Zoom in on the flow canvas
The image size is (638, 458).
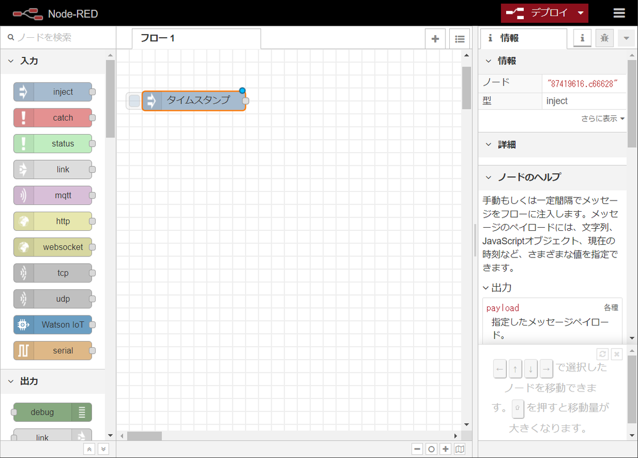(446, 449)
